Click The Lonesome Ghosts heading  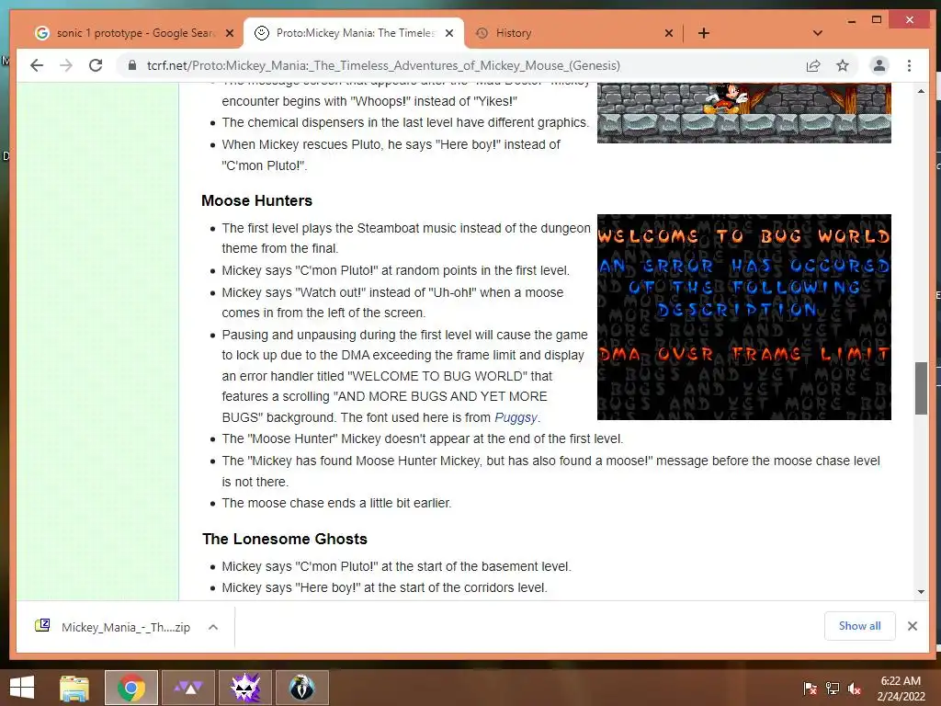[x=285, y=539]
